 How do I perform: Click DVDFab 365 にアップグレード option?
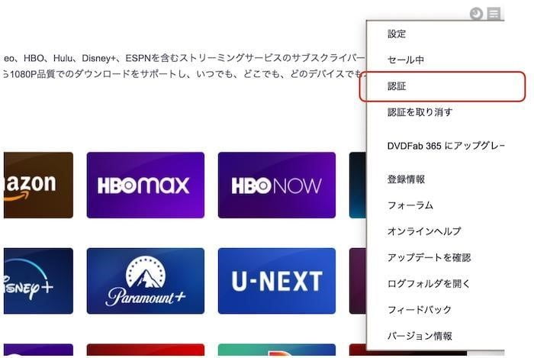[446, 146]
